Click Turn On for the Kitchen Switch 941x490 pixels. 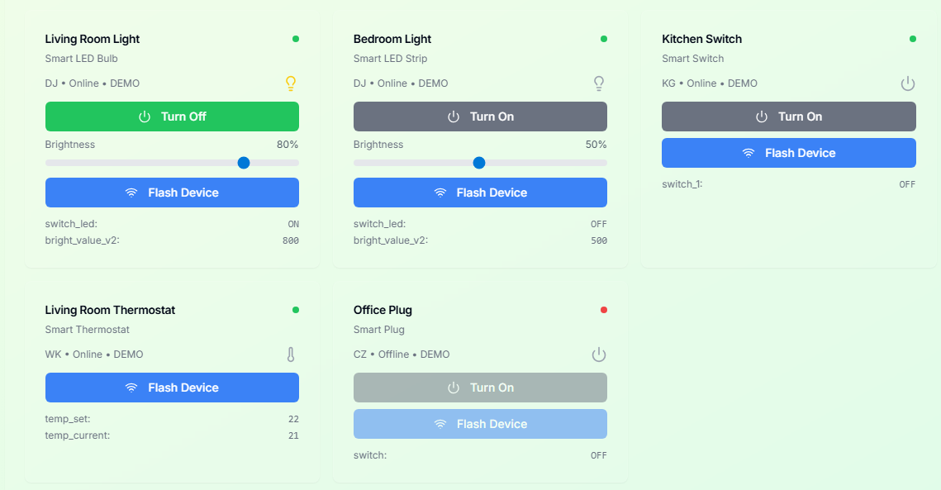pos(788,117)
